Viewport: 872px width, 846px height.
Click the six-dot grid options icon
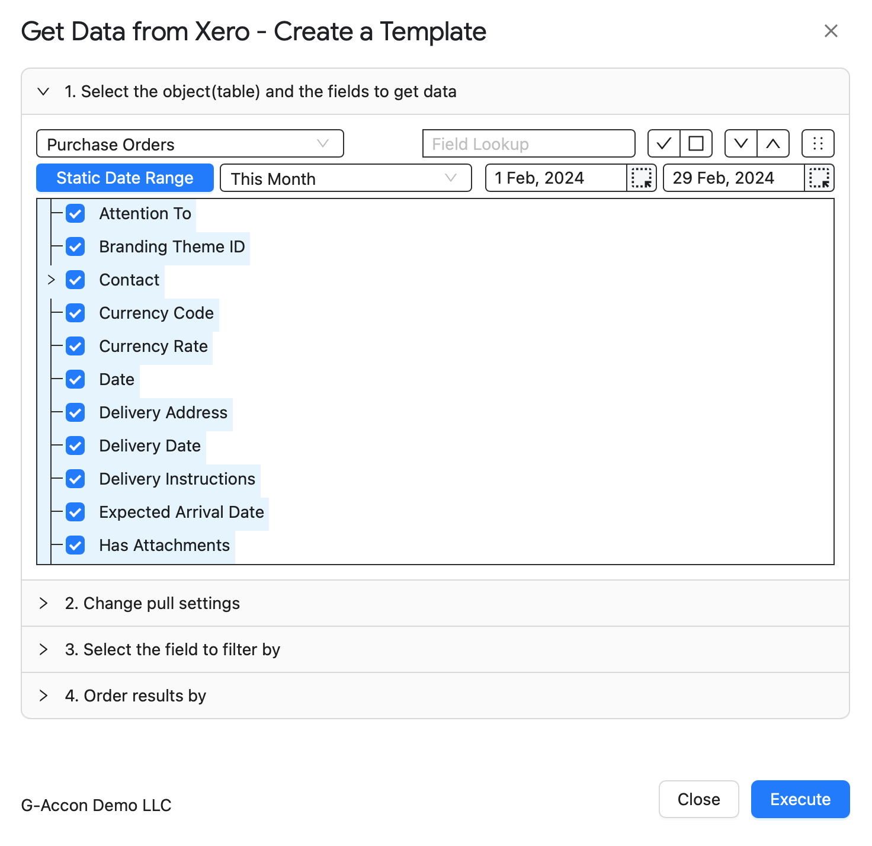(818, 143)
